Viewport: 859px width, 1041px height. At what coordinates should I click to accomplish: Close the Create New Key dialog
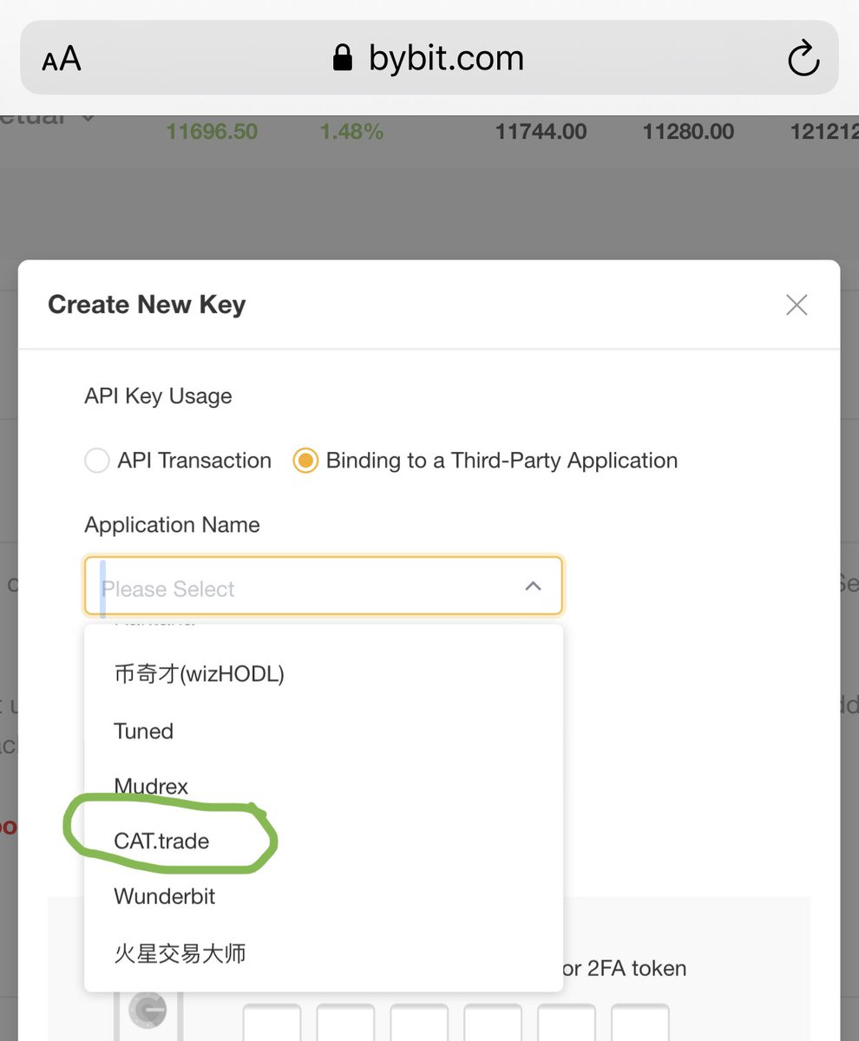[x=797, y=304]
